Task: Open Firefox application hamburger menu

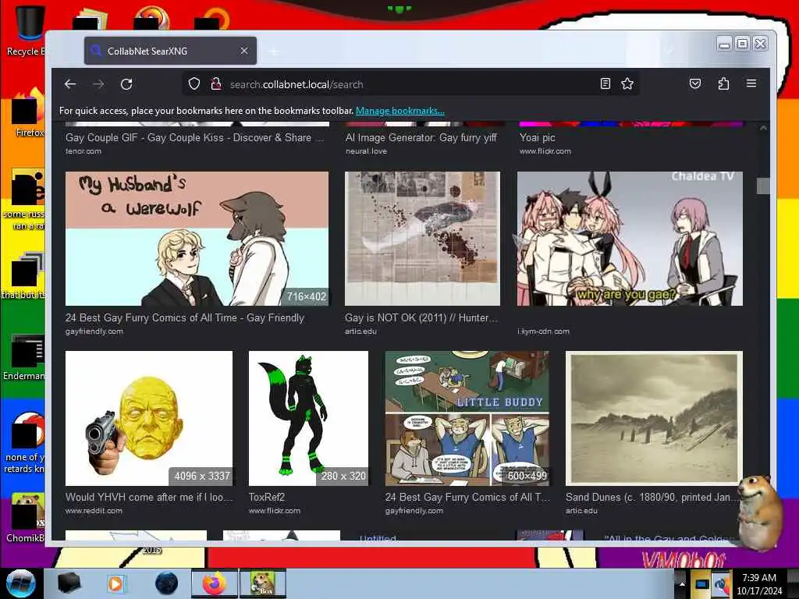Action: 751,83
